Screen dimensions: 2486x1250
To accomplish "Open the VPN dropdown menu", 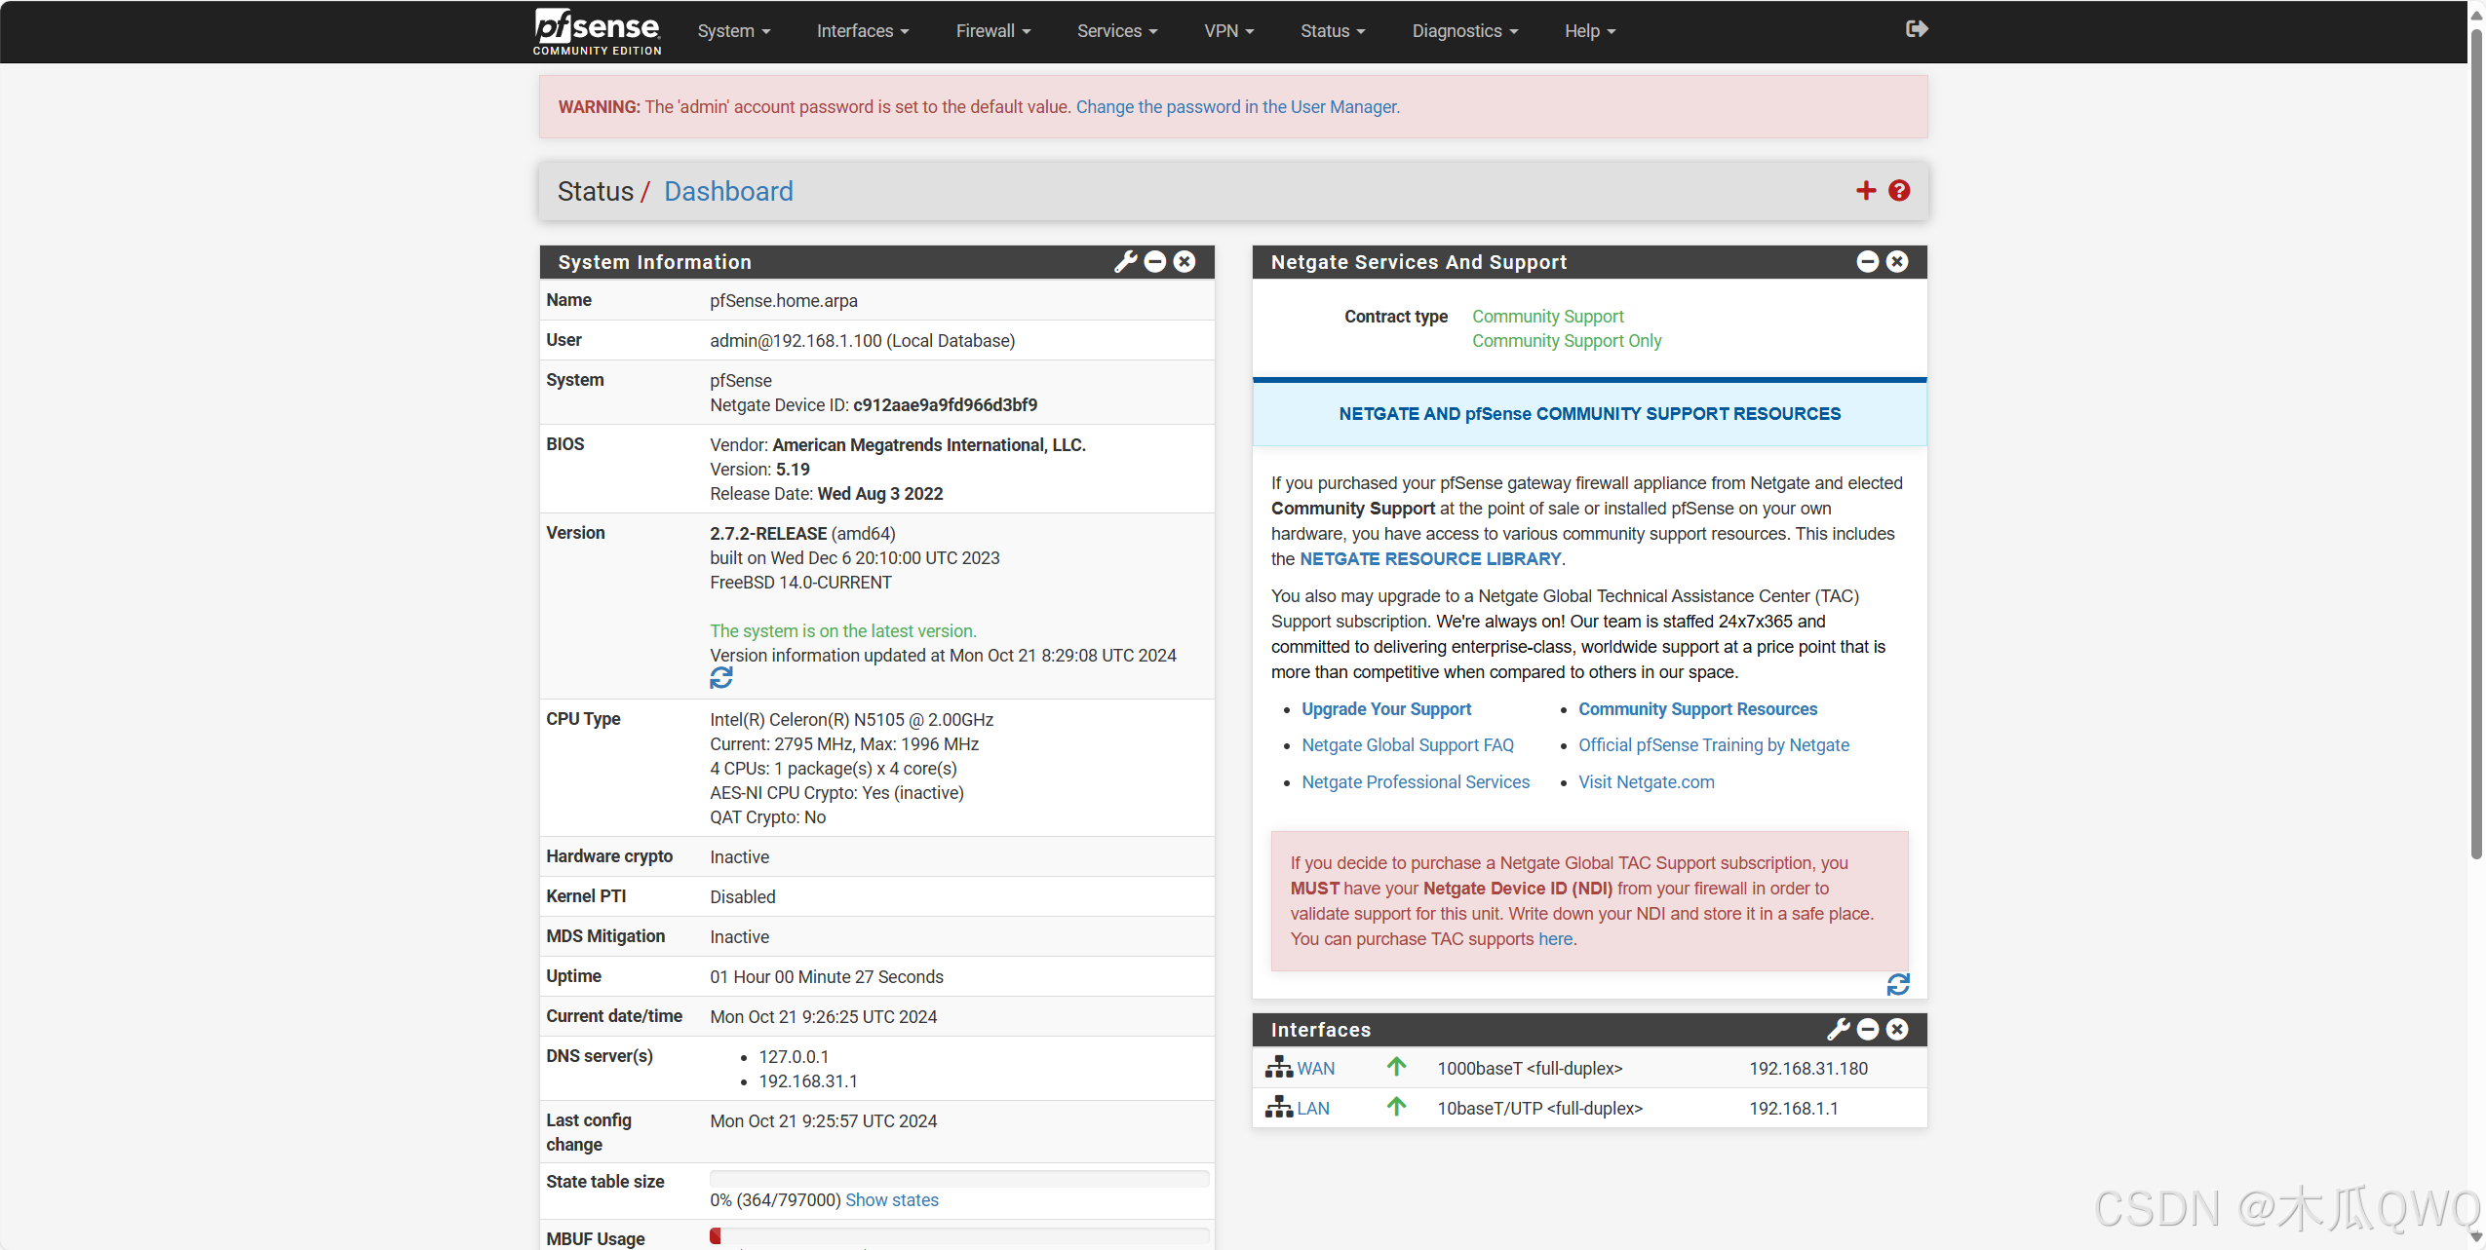I will [x=1229, y=31].
